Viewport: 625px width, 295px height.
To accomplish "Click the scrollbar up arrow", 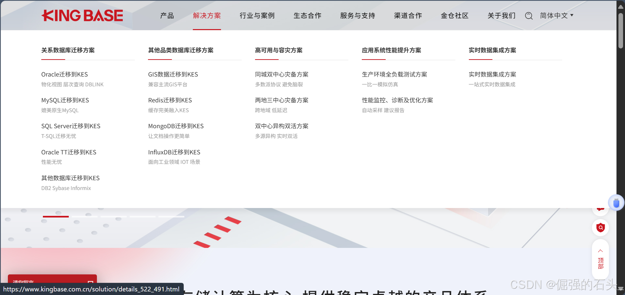I will coord(621,7).
